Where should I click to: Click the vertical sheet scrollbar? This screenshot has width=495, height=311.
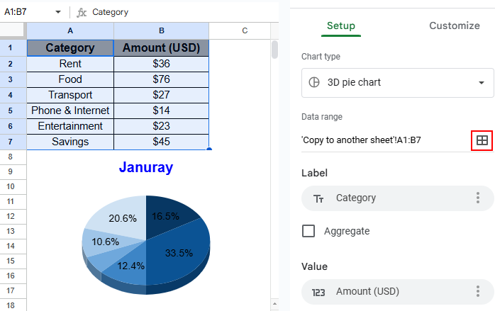274,50
